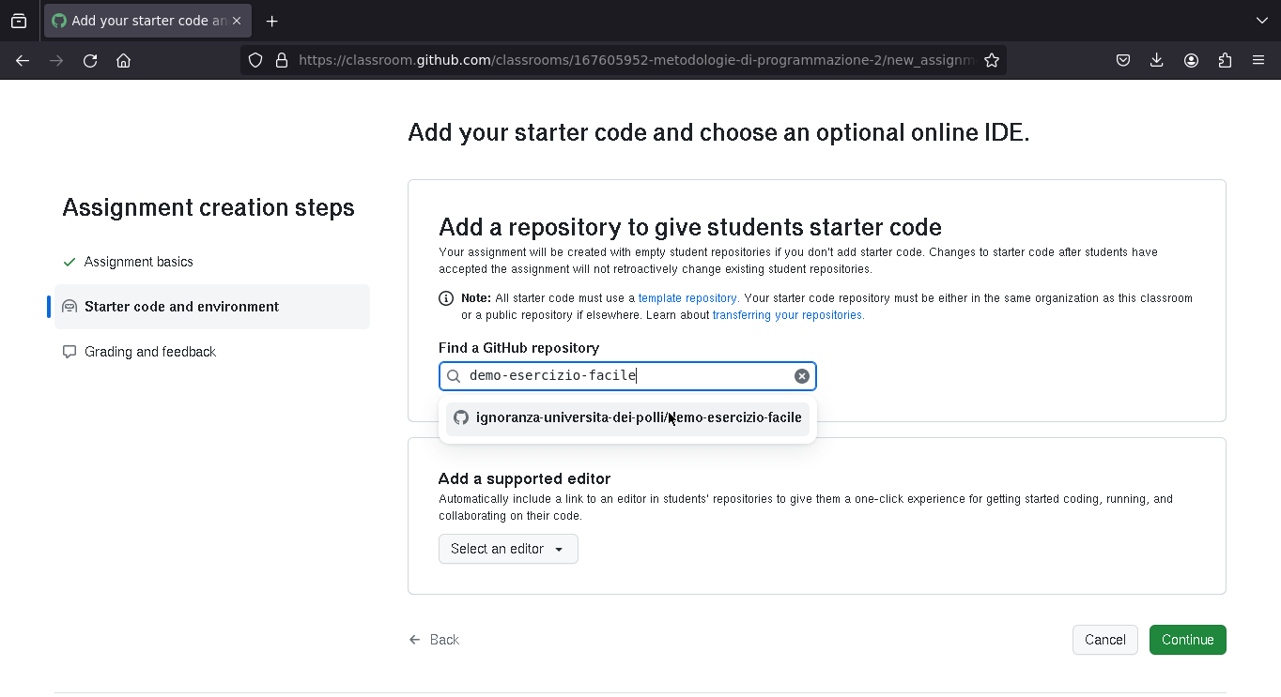Screen dimensions: 1281x697
Task: Go to Assignment basics step
Action: tap(139, 262)
